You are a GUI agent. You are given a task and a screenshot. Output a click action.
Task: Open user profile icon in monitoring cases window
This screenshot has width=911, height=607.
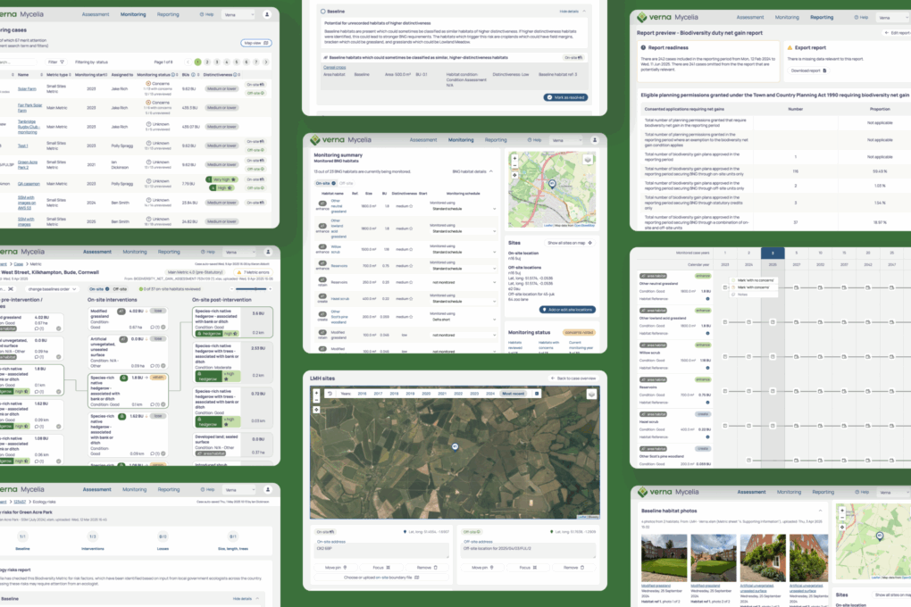[267, 14]
